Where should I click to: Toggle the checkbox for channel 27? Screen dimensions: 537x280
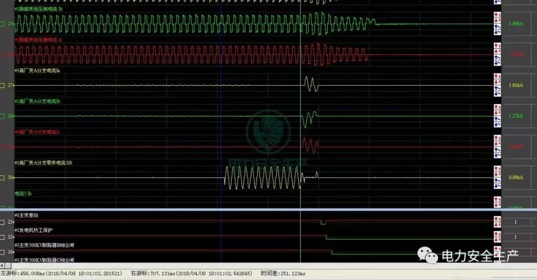[2, 85]
